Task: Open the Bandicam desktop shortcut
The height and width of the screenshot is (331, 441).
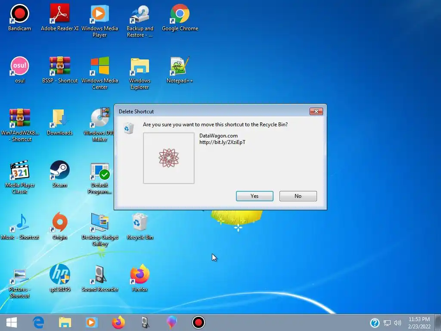Action: click(x=19, y=18)
